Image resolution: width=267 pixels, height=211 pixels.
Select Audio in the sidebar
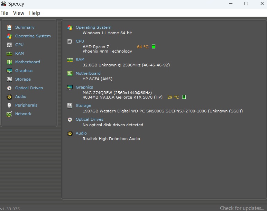click(x=21, y=97)
